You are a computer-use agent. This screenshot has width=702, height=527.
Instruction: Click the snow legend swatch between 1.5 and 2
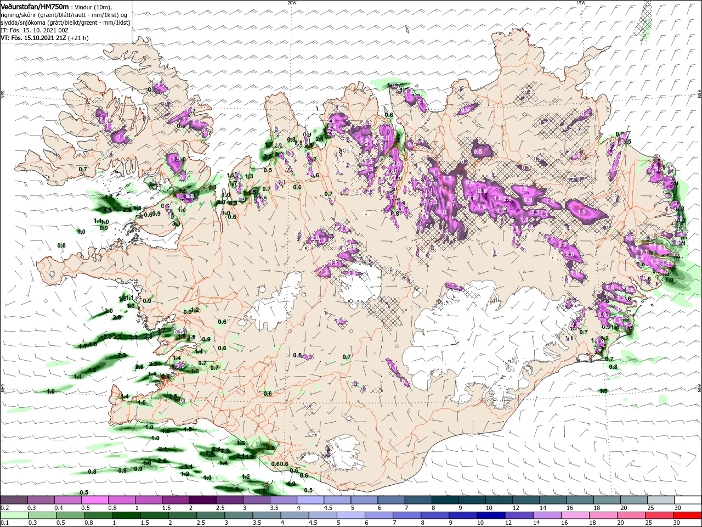pos(175,500)
